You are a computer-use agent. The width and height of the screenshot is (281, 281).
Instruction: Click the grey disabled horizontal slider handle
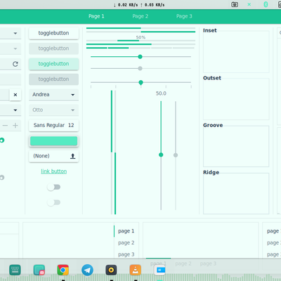(140, 68)
